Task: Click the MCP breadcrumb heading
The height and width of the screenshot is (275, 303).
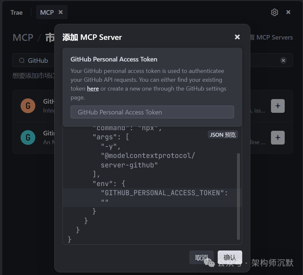Action: click(23, 38)
